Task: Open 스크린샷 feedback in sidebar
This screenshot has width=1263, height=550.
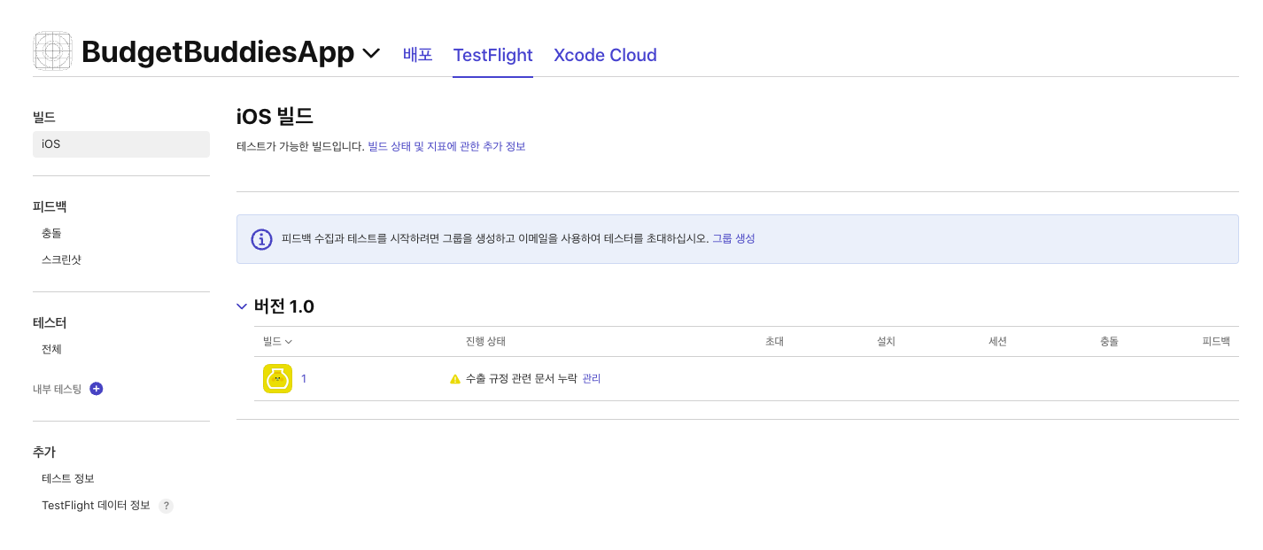Action: (x=61, y=260)
